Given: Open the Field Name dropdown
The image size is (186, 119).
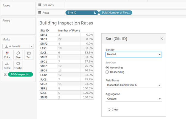Looking at the screenshot, I should click(x=134, y=85).
